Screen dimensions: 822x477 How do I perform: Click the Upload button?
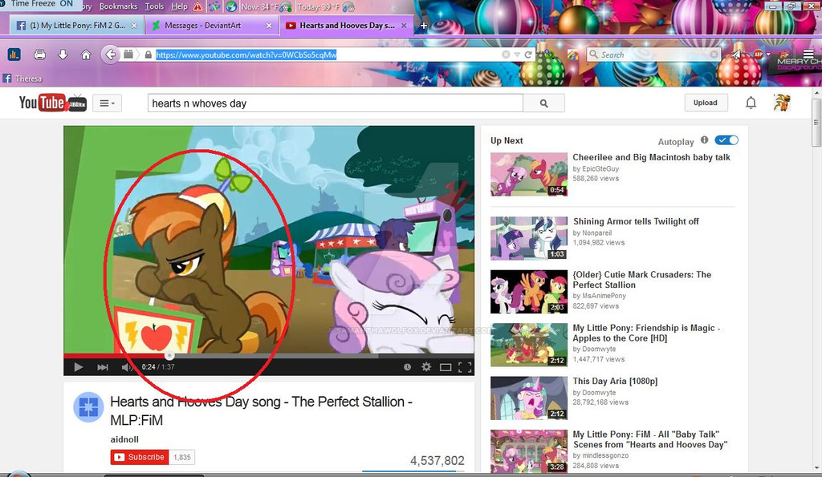coord(706,103)
